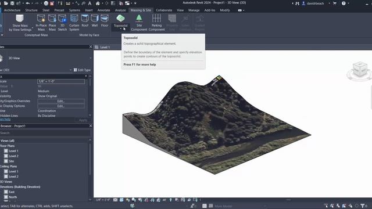The height and width of the screenshot is (209, 372).
Task: Open the Default 3D View house icon
Action: (98, 3)
